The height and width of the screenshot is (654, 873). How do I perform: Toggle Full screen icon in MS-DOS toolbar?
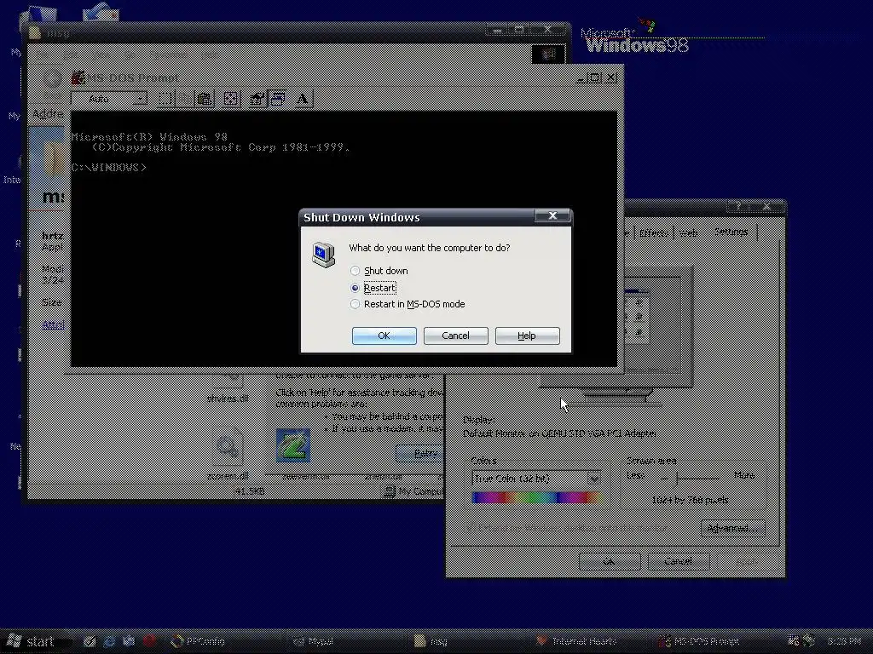tap(230, 99)
